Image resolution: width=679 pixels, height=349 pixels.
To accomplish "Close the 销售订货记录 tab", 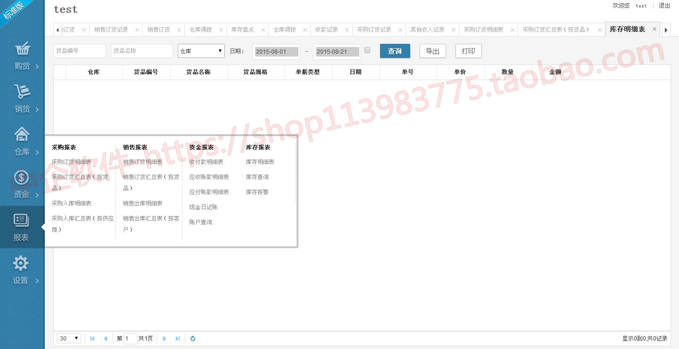I will pyautogui.click(x=137, y=30).
